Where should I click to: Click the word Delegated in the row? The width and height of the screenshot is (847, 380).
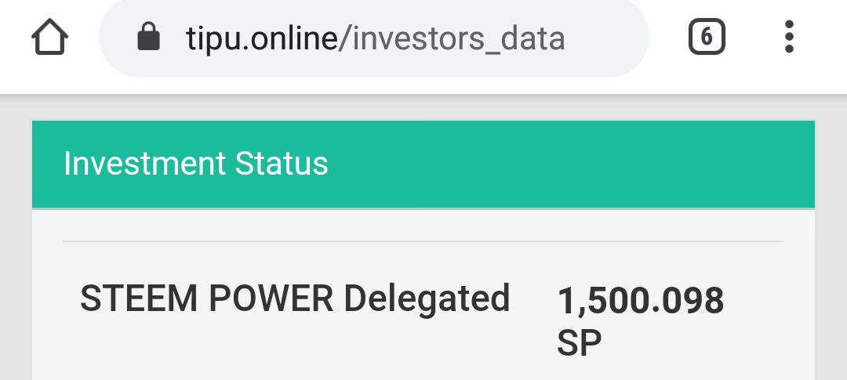(x=427, y=299)
